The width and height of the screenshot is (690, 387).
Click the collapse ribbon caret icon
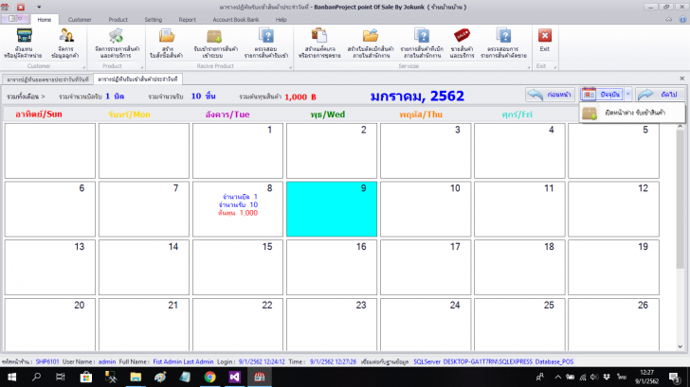click(x=668, y=19)
